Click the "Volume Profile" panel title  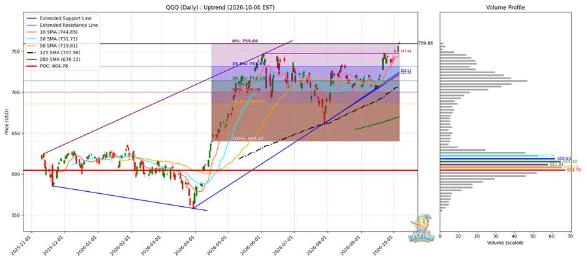[x=505, y=7]
